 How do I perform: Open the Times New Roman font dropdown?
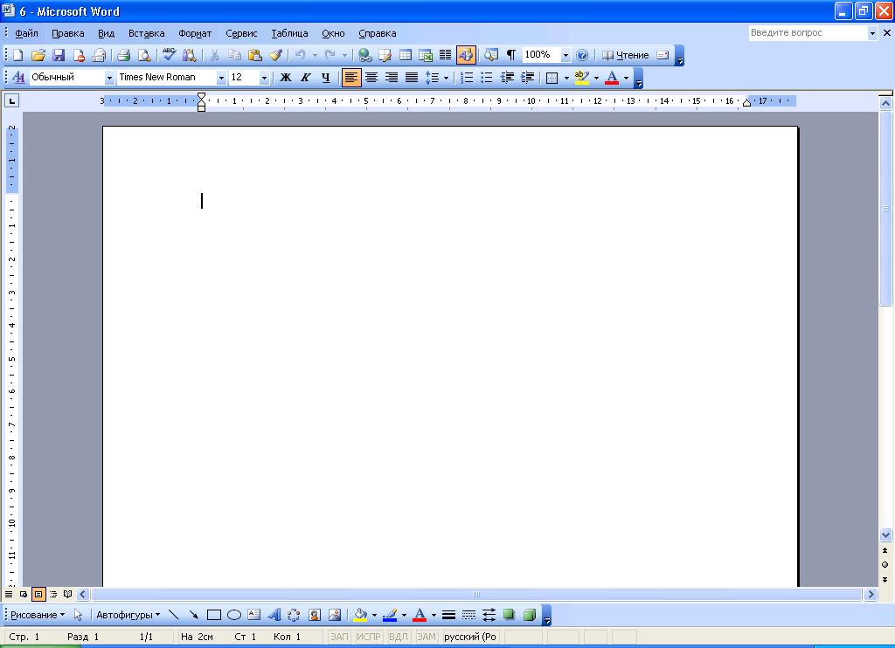(221, 78)
